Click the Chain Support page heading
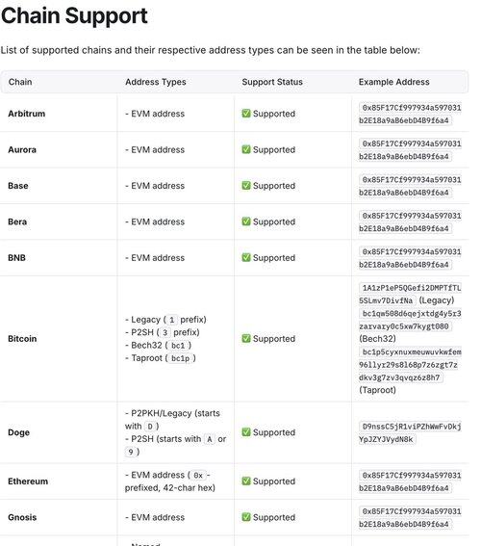The height and width of the screenshot is (546, 481). [x=74, y=16]
